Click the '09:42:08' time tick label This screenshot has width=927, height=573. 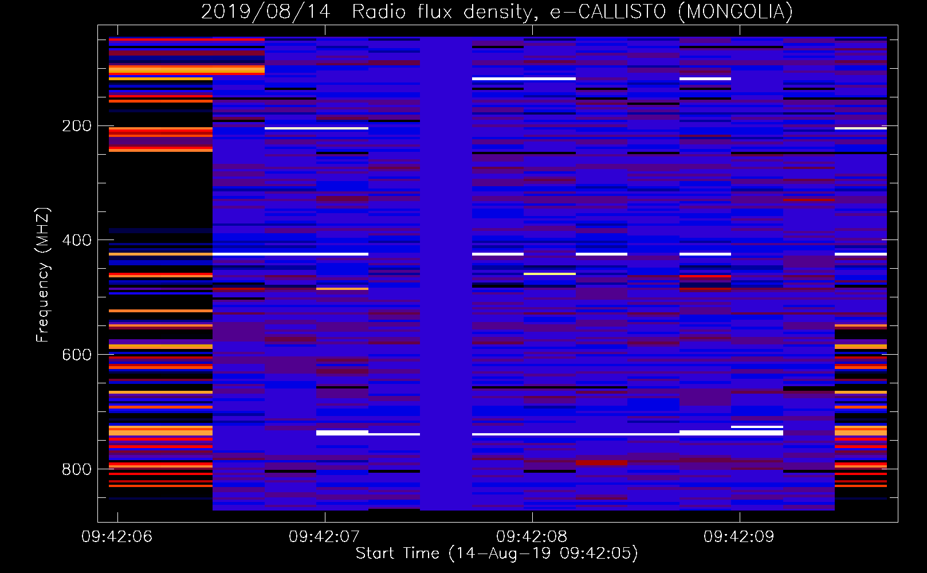pos(532,537)
